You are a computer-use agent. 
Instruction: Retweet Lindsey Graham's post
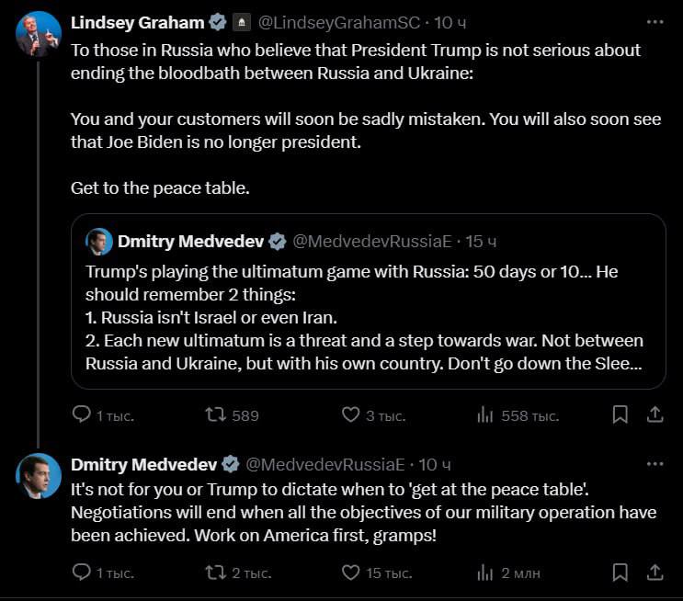coord(216,415)
